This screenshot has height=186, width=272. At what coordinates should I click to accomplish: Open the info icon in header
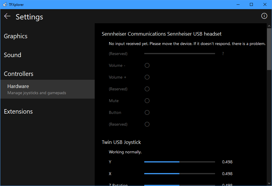point(264,16)
